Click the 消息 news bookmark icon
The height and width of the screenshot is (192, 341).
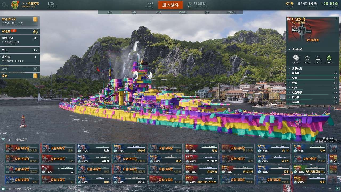pyautogui.click(x=35, y=76)
